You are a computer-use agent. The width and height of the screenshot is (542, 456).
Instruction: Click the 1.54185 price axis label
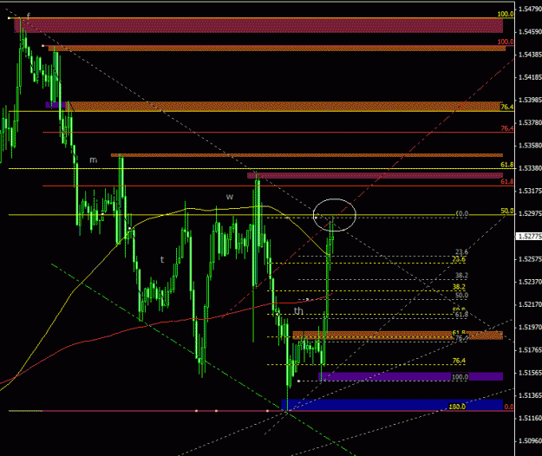(530, 77)
